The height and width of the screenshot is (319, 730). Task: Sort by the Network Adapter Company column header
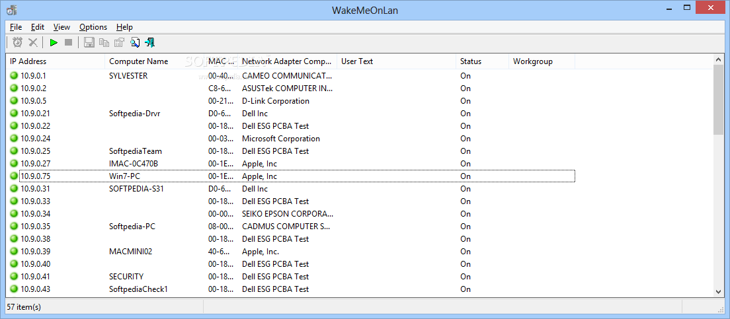[288, 61]
